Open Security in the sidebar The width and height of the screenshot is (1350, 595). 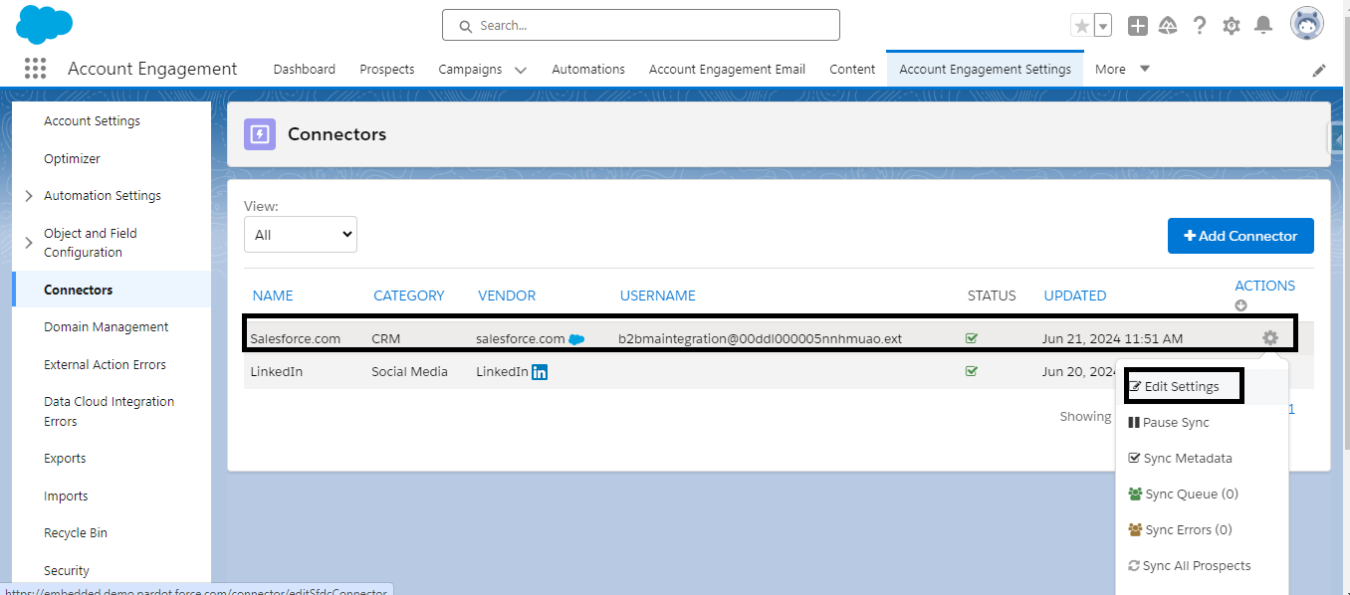(x=67, y=571)
